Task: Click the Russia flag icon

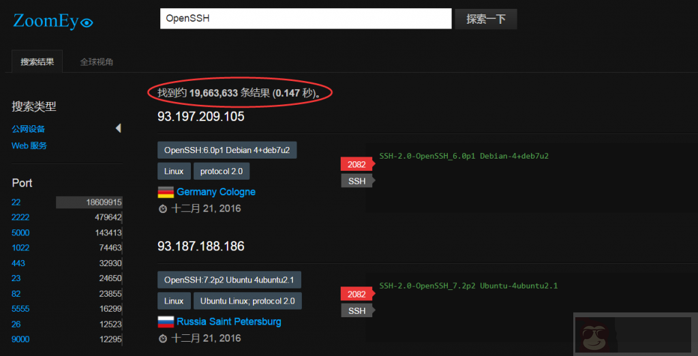Action: point(166,321)
